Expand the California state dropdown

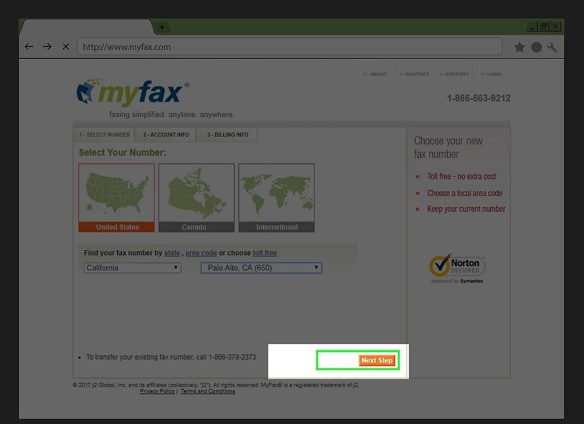click(x=133, y=268)
